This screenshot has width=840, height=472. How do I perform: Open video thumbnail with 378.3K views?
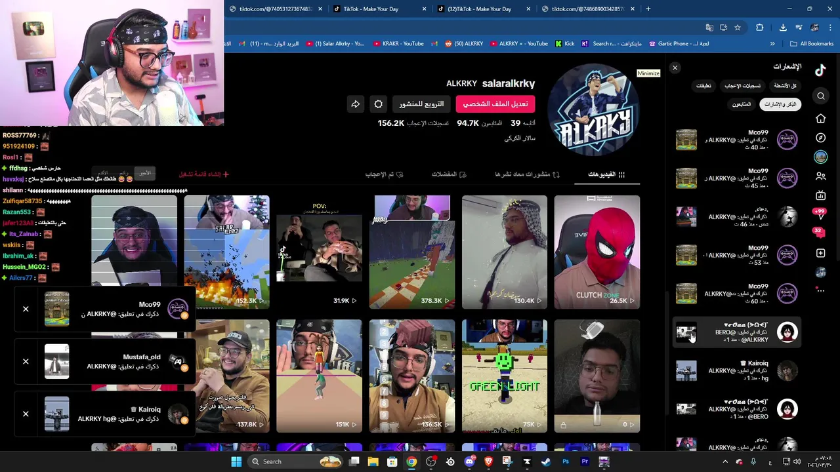click(411, 252)
